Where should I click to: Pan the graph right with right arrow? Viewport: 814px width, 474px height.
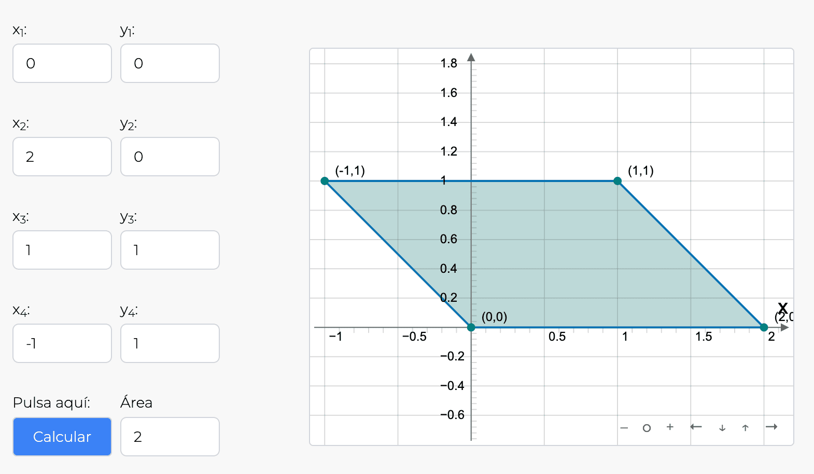click(771, 427)
